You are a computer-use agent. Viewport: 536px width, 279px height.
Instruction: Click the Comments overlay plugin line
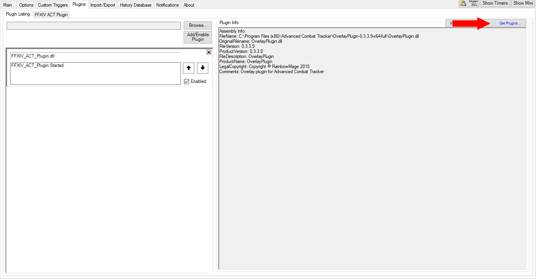click(x=272, y=72)
